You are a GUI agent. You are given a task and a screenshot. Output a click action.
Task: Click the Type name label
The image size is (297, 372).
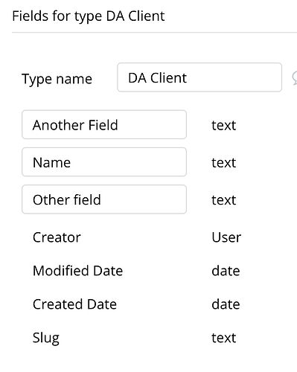(57, 80)
